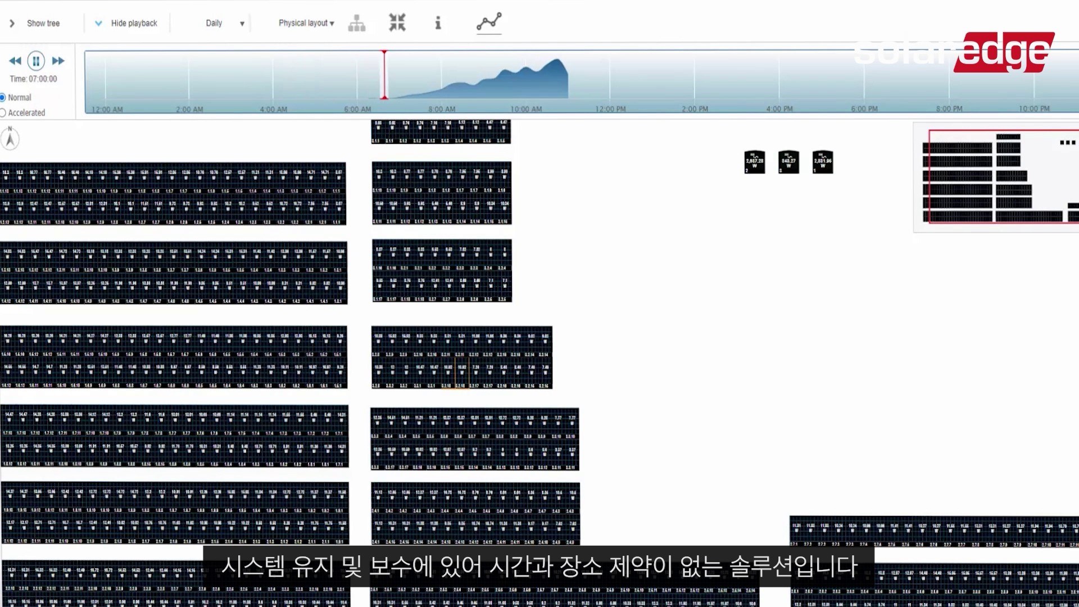Click the SolarEdge logo
This screenshot has height=607, width=1079.
pos(954,52)
